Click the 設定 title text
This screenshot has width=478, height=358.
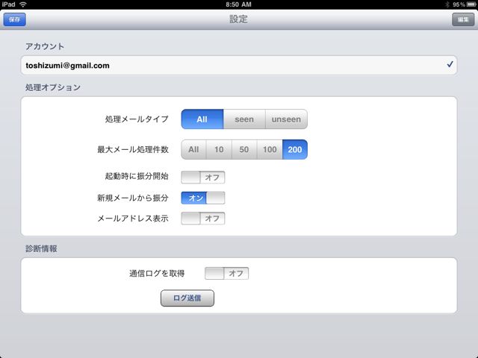tap(238, 19)
